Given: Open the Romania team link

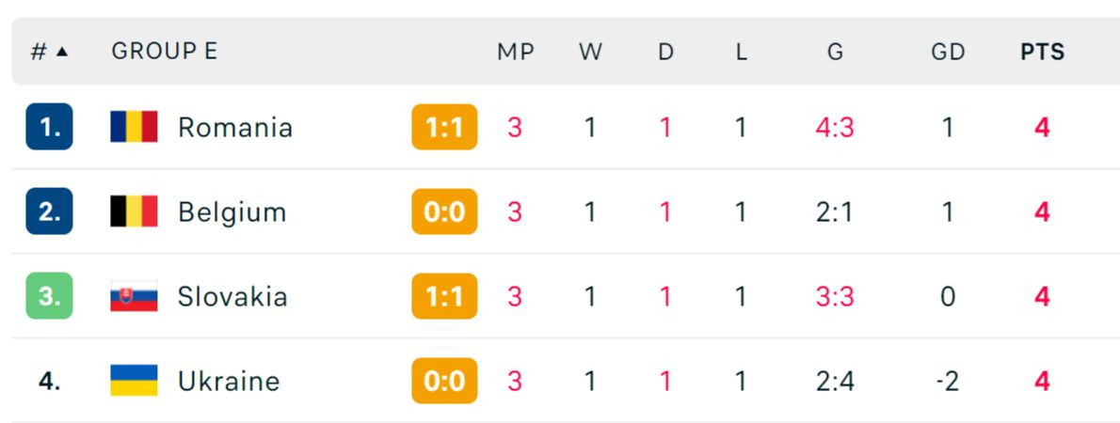Looking at the screenshot, I should coord(235,127).
